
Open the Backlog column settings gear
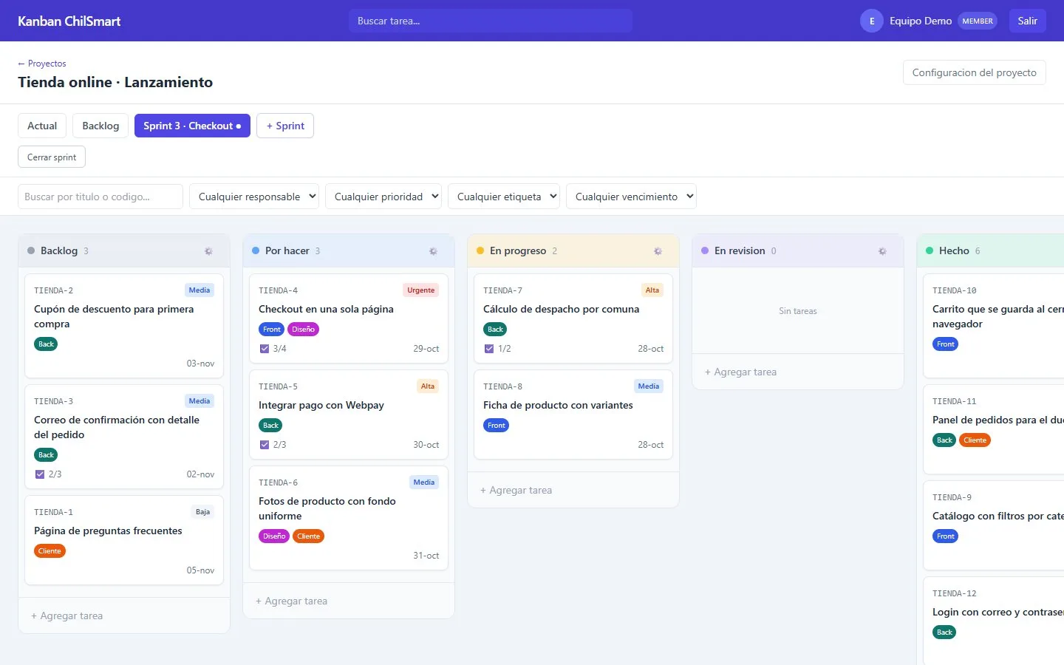pyautogui.click(x=208, y=251)
